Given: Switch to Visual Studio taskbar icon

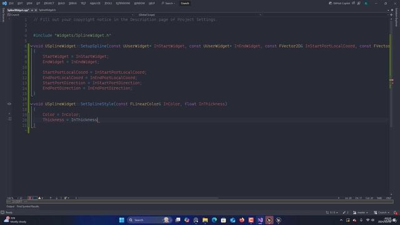Looking at the screenshot, I should pos(260,220).
